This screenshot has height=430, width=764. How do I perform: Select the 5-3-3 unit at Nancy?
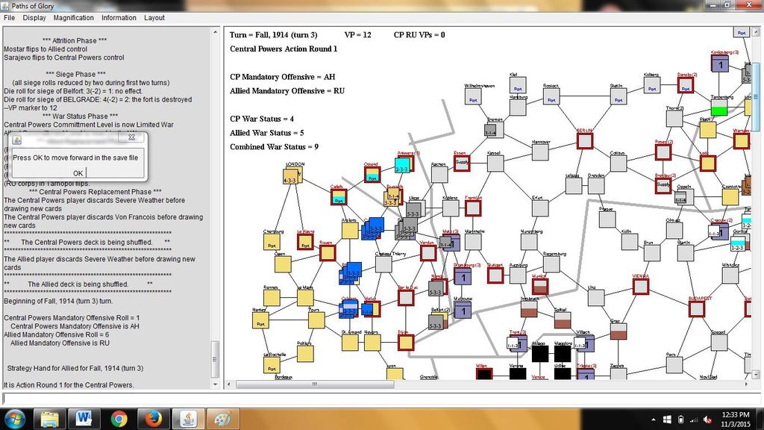click(x=435, y=289)
